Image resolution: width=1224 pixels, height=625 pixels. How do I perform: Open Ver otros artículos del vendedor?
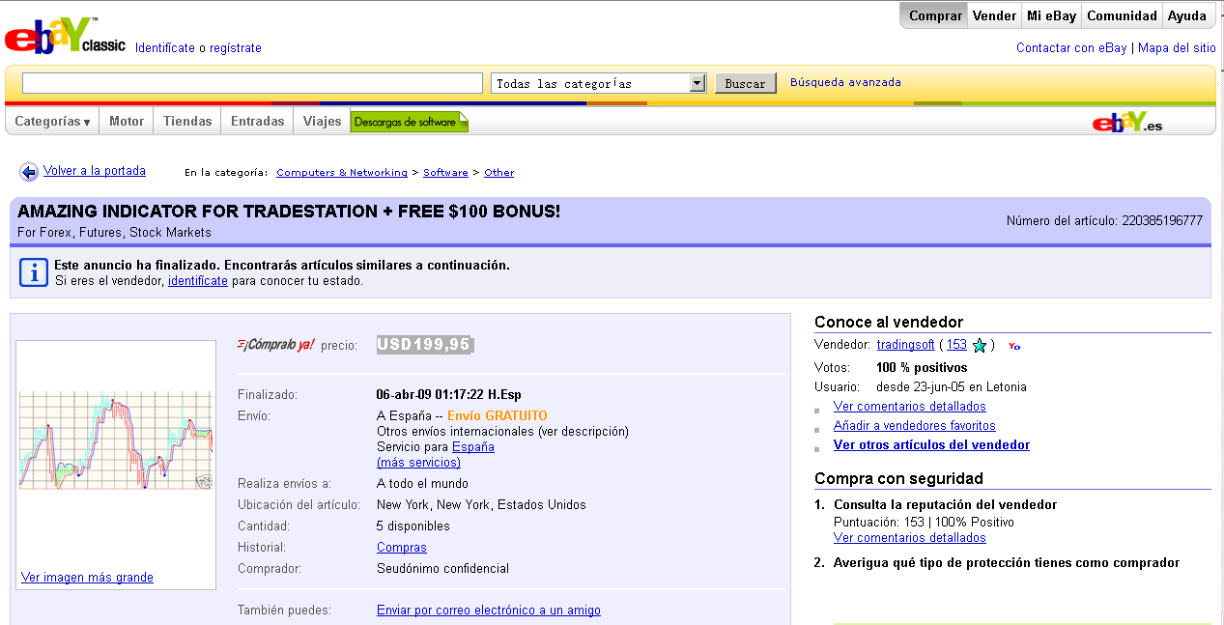pyautogui.click(x=931, y=445)
